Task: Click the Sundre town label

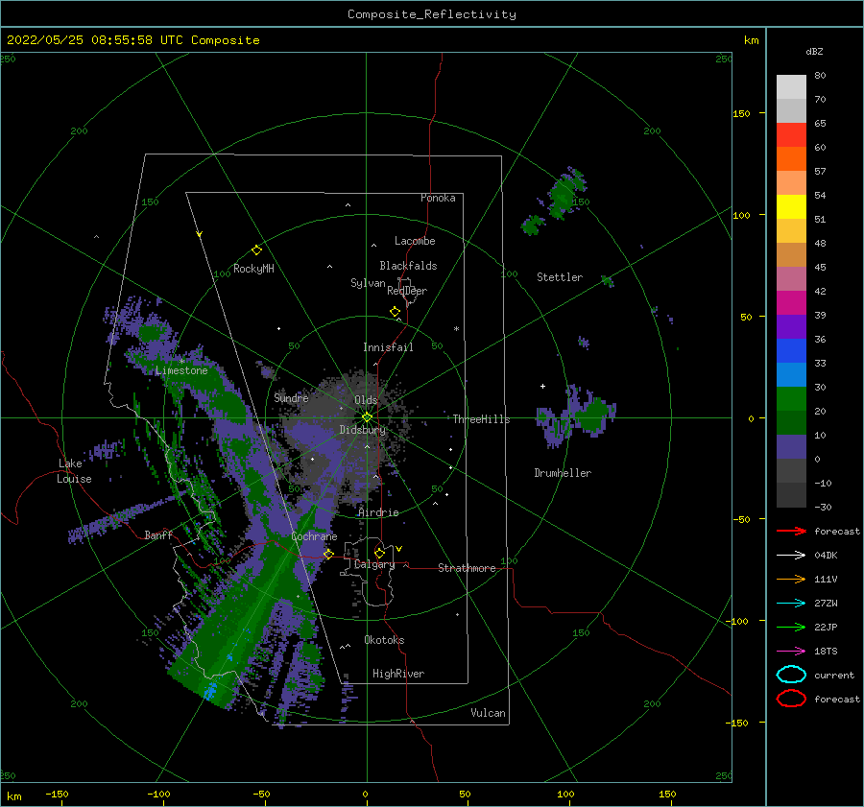Action: (x=292, y=397)
